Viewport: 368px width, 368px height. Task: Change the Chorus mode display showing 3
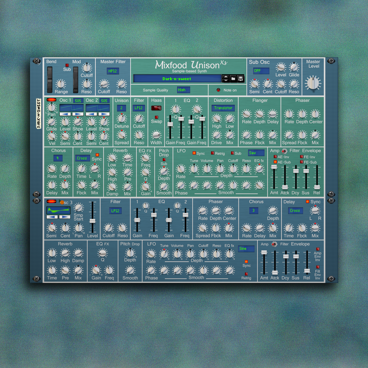[254, 211]
